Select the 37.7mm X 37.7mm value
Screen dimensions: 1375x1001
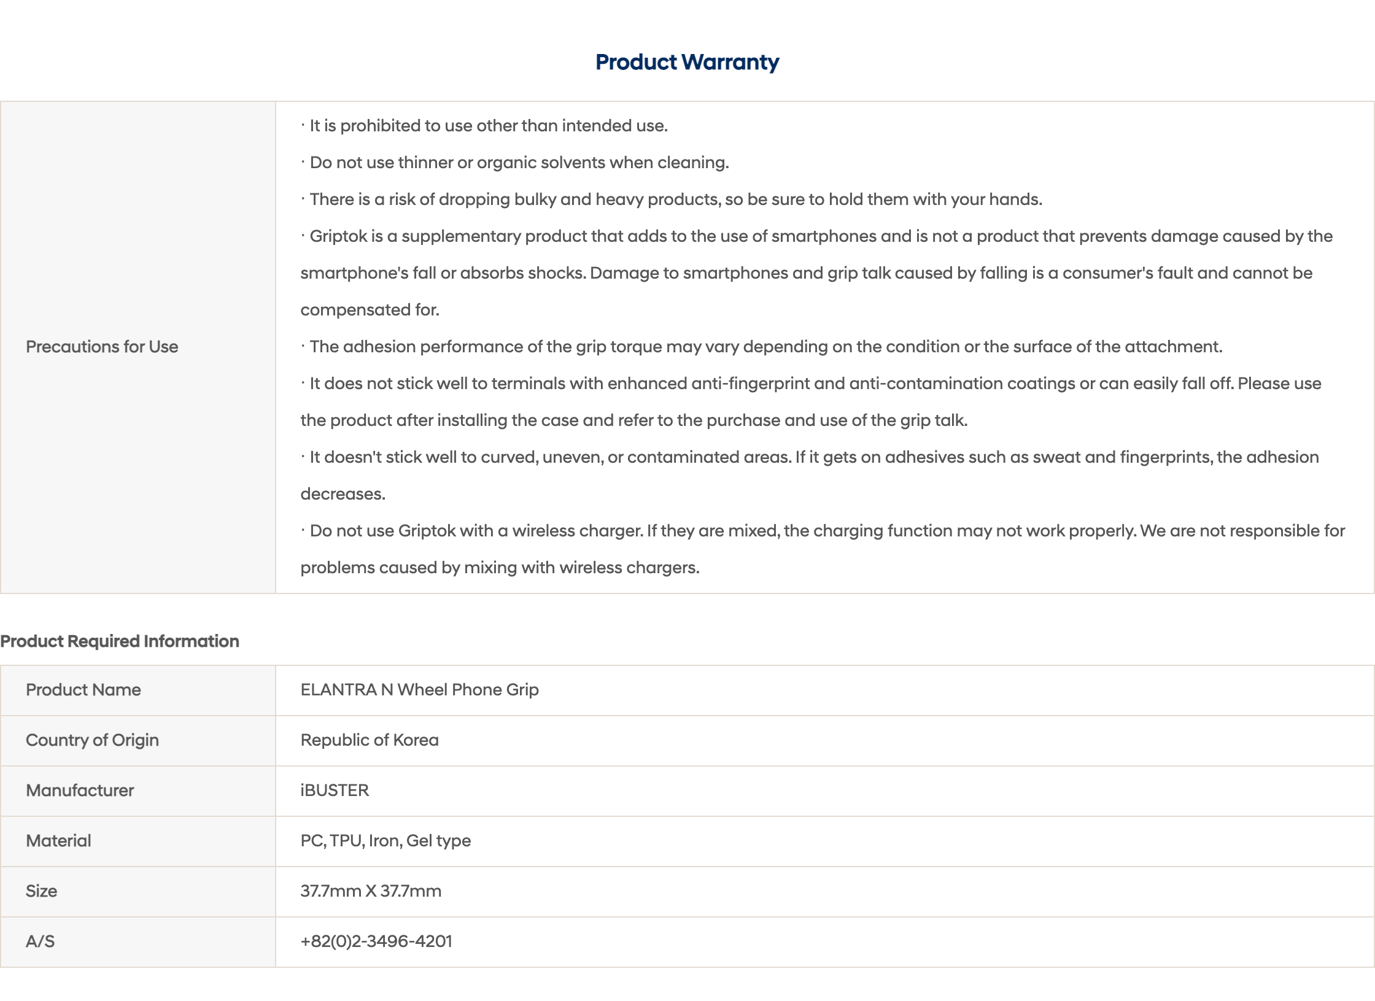pos(371,891)
